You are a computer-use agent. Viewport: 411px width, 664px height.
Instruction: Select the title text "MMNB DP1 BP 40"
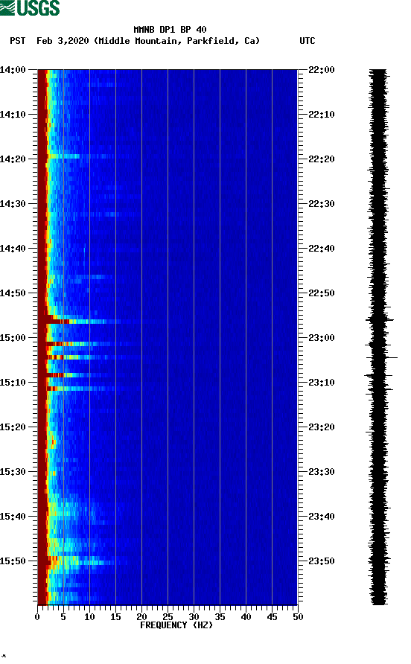coord(170,30)
